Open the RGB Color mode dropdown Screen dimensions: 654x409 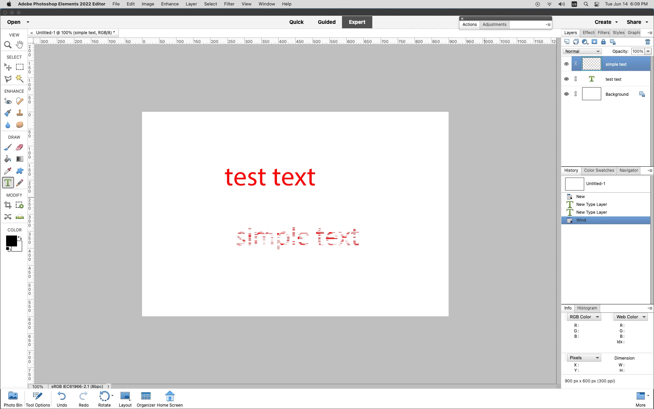(x=584, y=317)
